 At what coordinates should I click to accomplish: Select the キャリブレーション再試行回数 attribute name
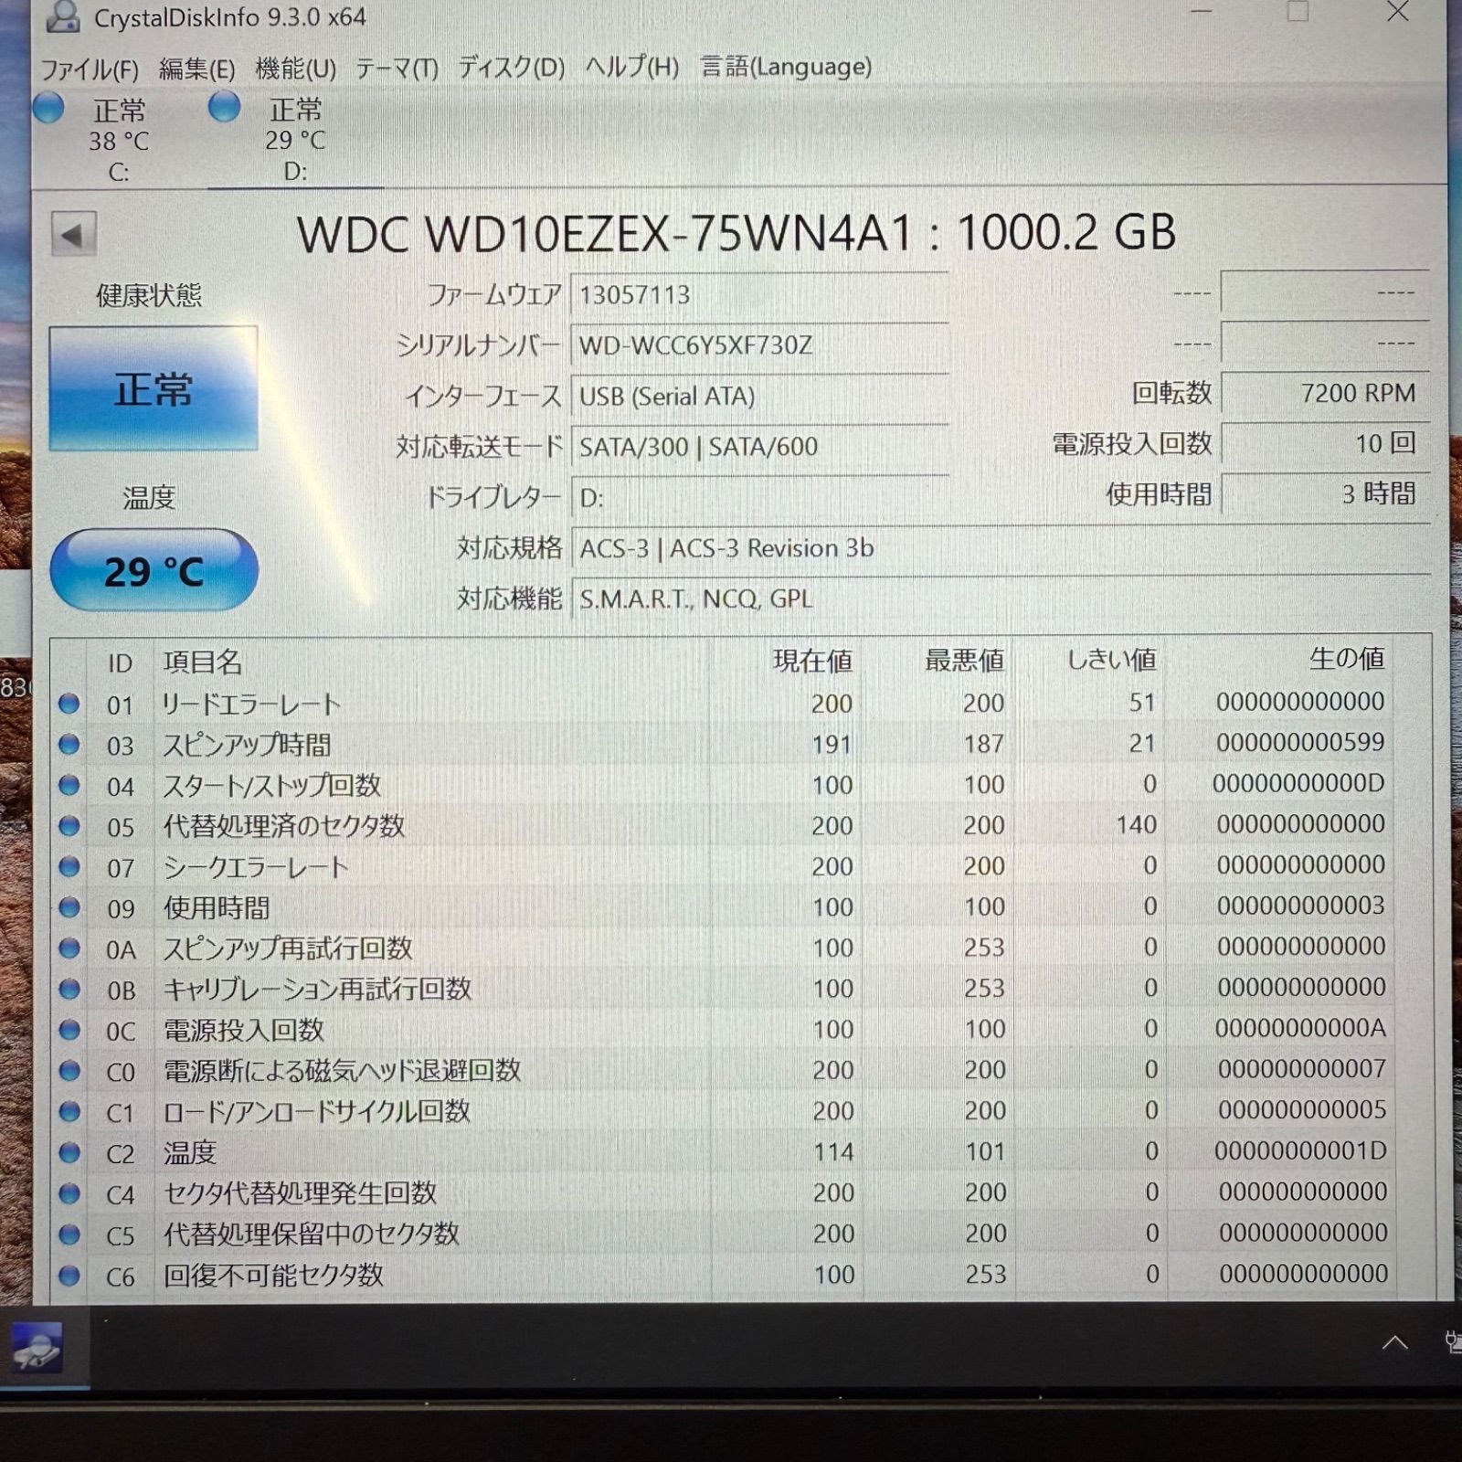pyautogui.click(x=317, y=989)
